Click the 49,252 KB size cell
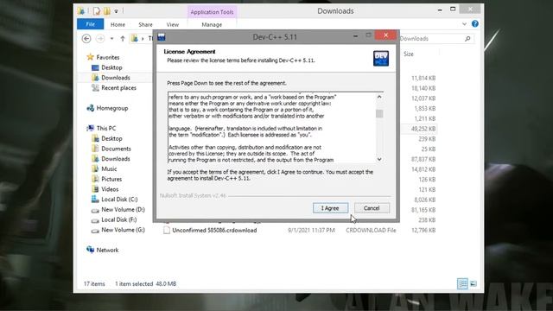The height and width of the screenshot is (311, 553). 423,129
